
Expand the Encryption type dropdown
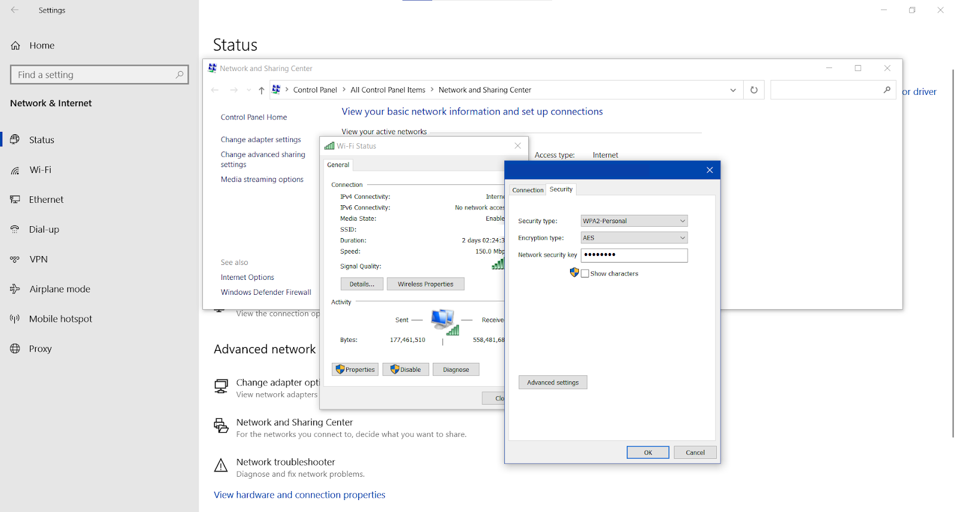pyautogui.click(x=634, y=238)
